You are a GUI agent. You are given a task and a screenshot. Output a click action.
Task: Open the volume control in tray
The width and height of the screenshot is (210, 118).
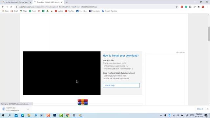(178, 115)
